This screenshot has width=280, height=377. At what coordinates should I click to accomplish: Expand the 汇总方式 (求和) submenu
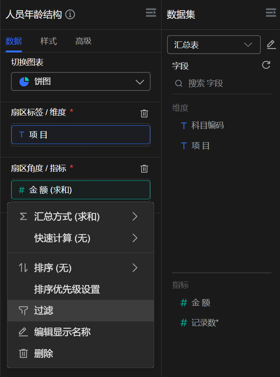point(80,216)
